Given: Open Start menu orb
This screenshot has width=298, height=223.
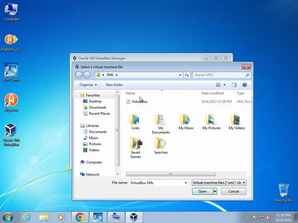Looking at the screenshot, I should (8, 217).
